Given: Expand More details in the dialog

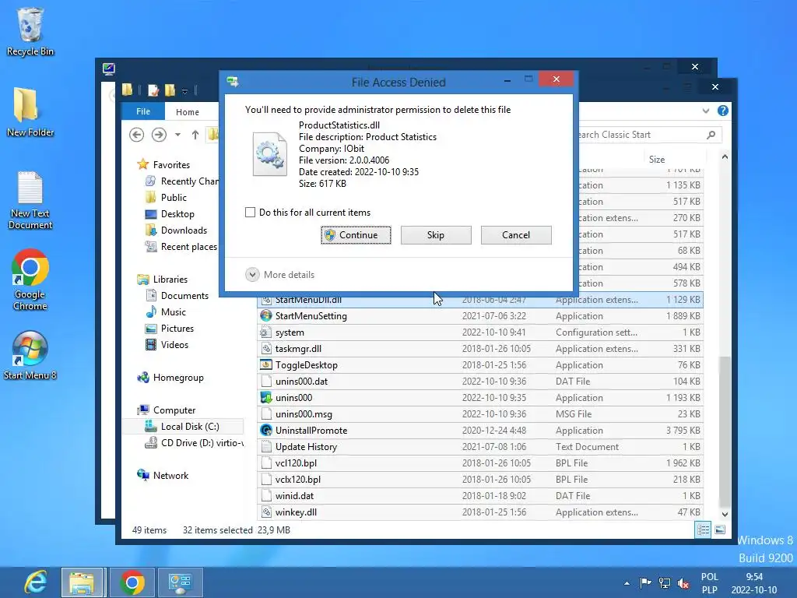Looking at the screenshot, I should point(280,275).
